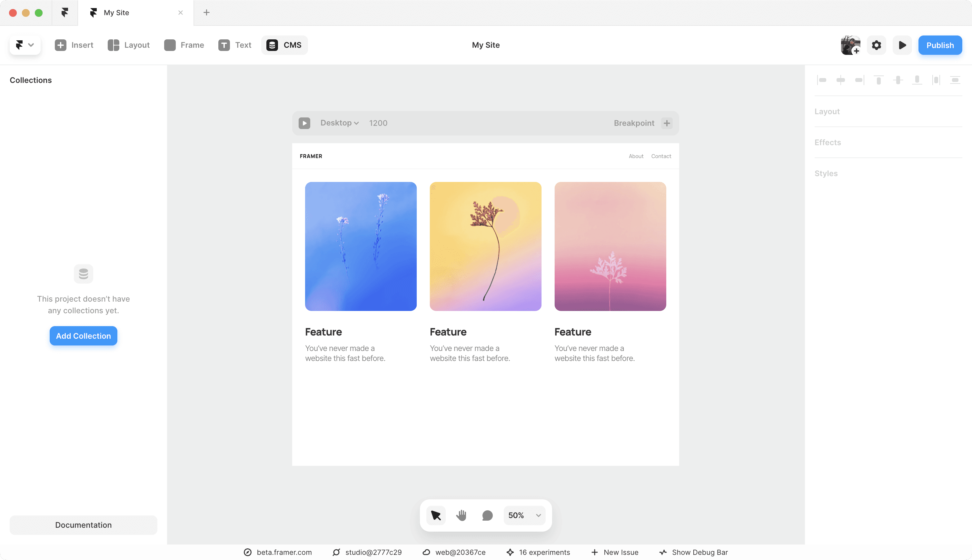Open the Layout tool
This screenshot has height=560, width=972.
[128, 45]
